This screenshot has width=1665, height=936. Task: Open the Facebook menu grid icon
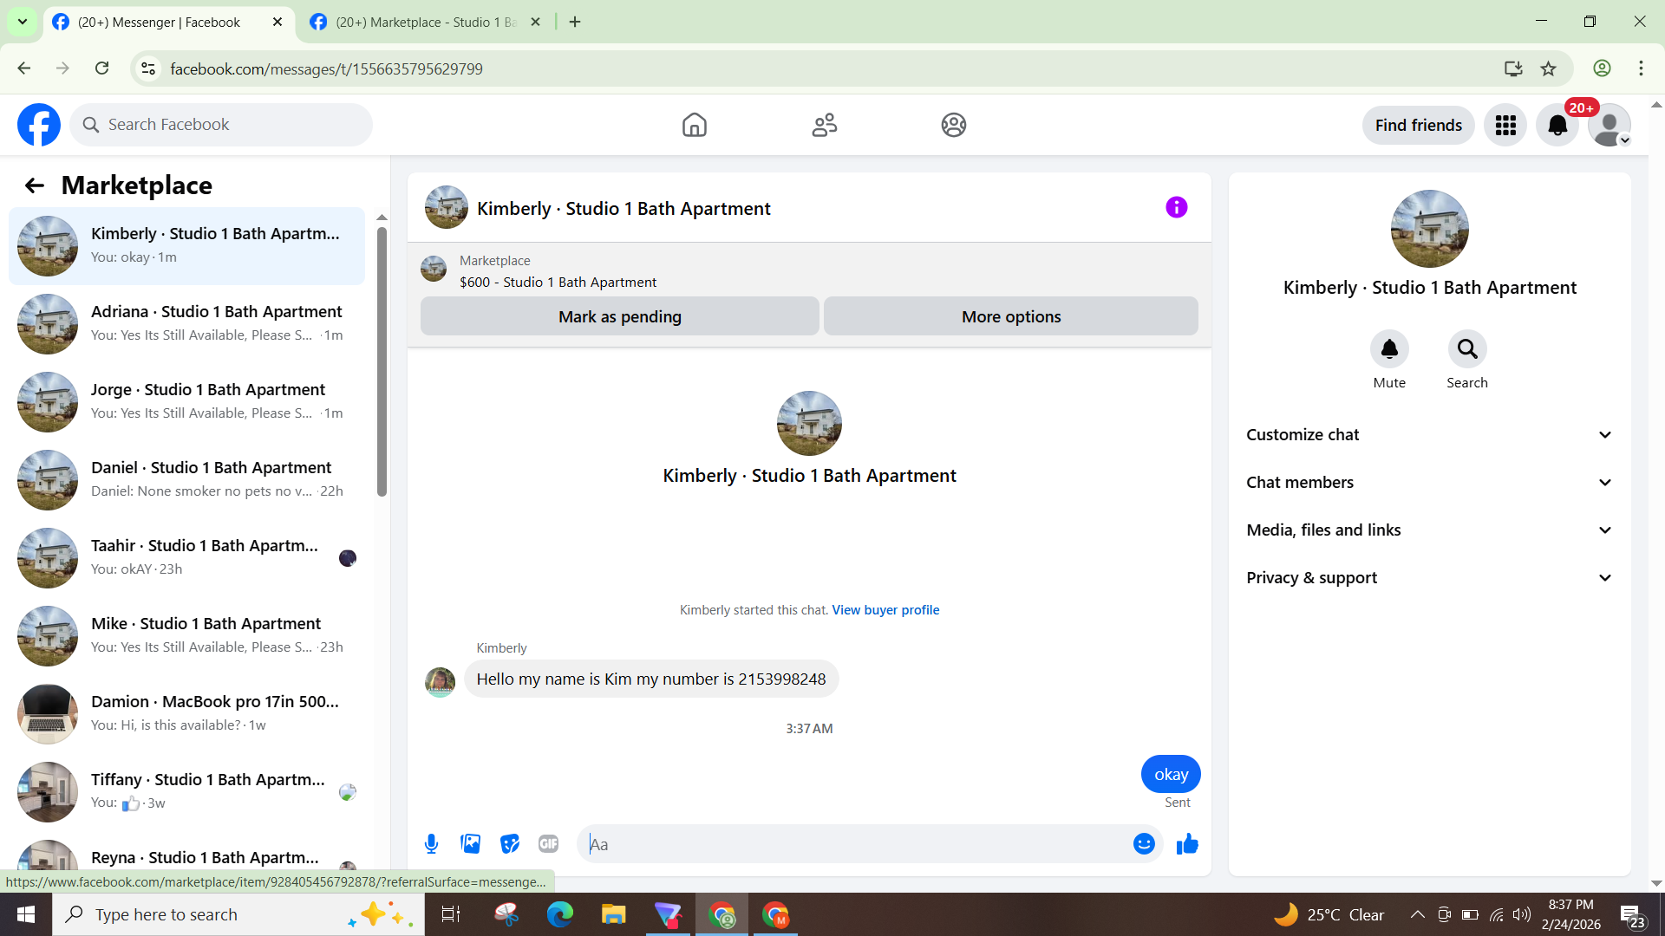point(1505,126)
